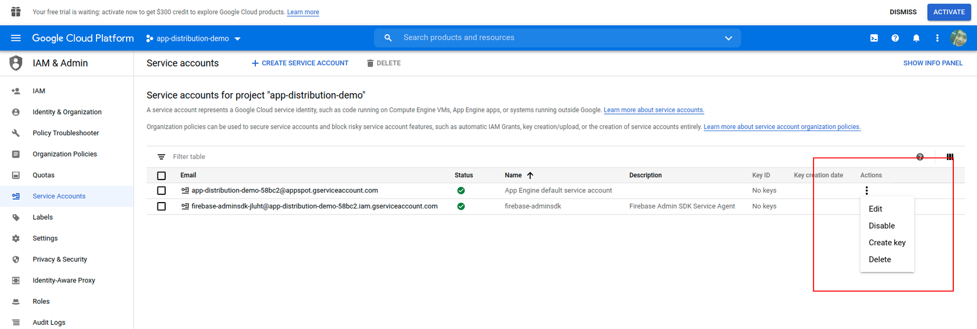Image resolution: width=977 pixels, height=329 pixels.
Task: Click the column display options icon
Action: pyautogui.click(x=950, y=157)
